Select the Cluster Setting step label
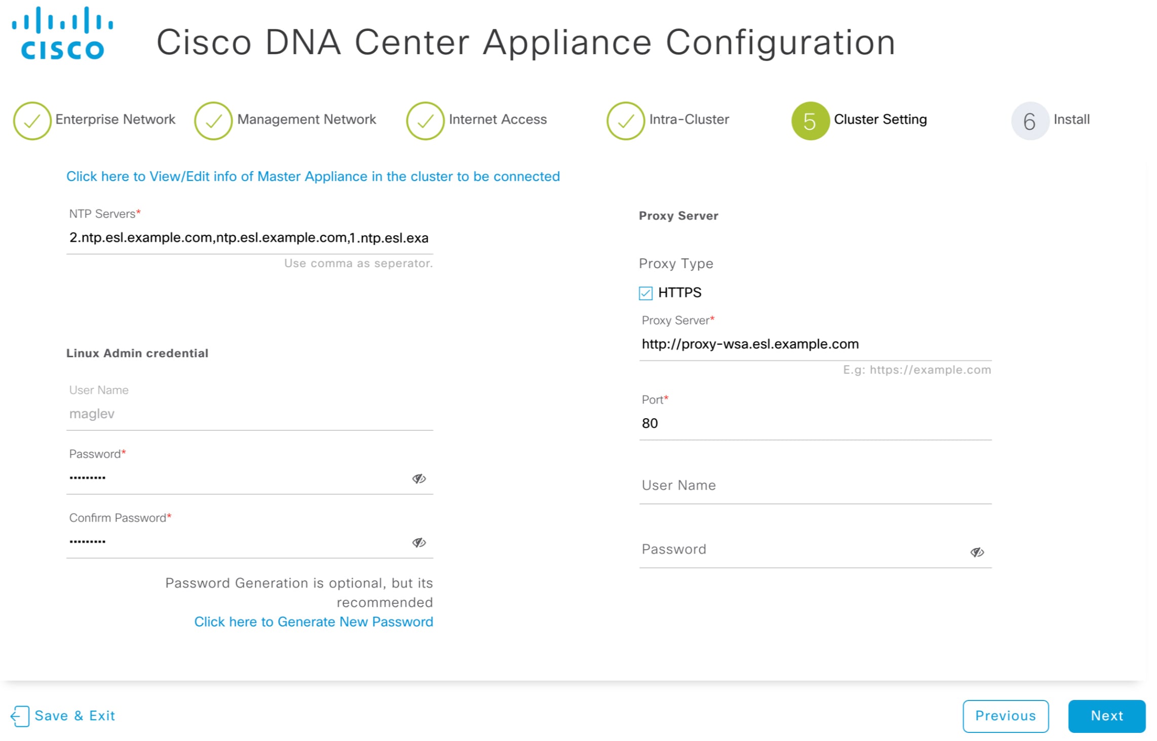Image resolution: width=1157 pixels, height=741 pixels. click(880, 120)
